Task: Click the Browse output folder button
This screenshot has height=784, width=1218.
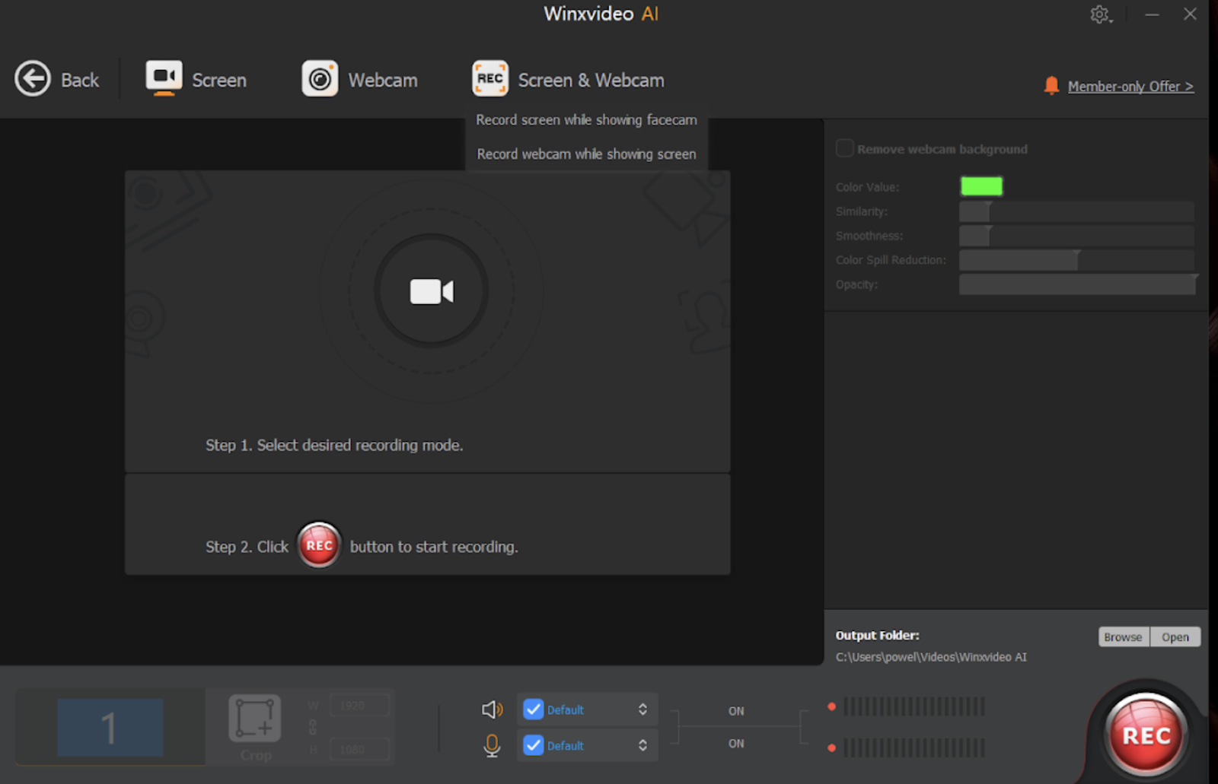Action: pyautogui.click(x=1124, y=636)
